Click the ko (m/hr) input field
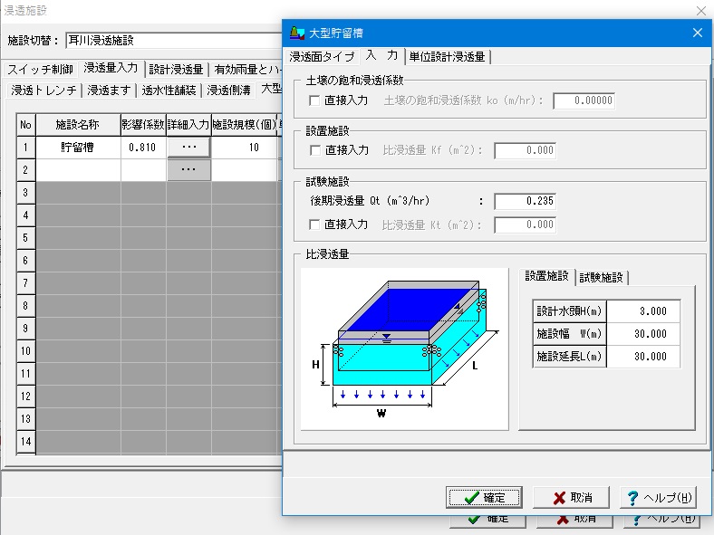714x535 pixels. [584, 100]
